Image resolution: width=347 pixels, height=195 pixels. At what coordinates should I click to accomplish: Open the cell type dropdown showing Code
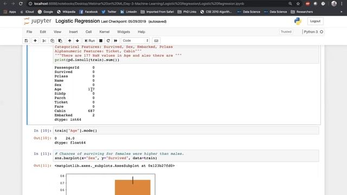point(135,41)
